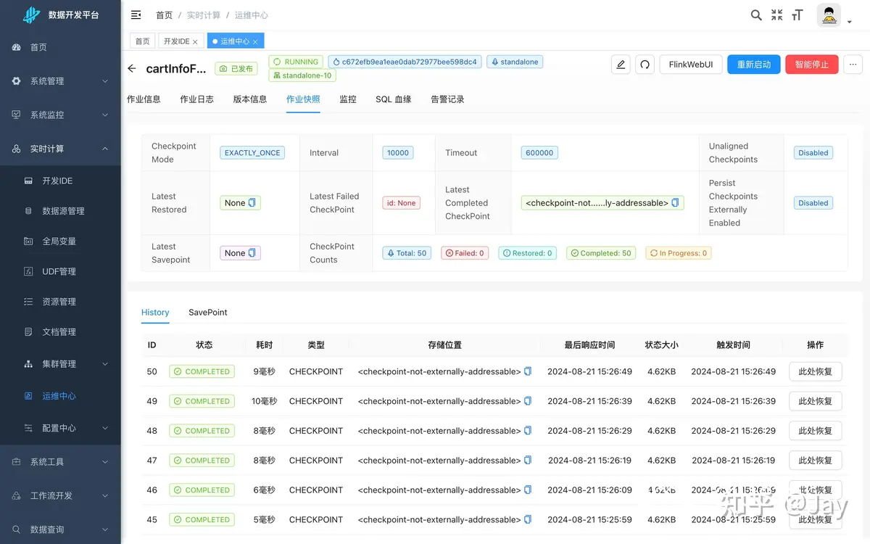Close the 开发IDE tab
Viewport: 870px width, 544px height.
click(195, 42)
